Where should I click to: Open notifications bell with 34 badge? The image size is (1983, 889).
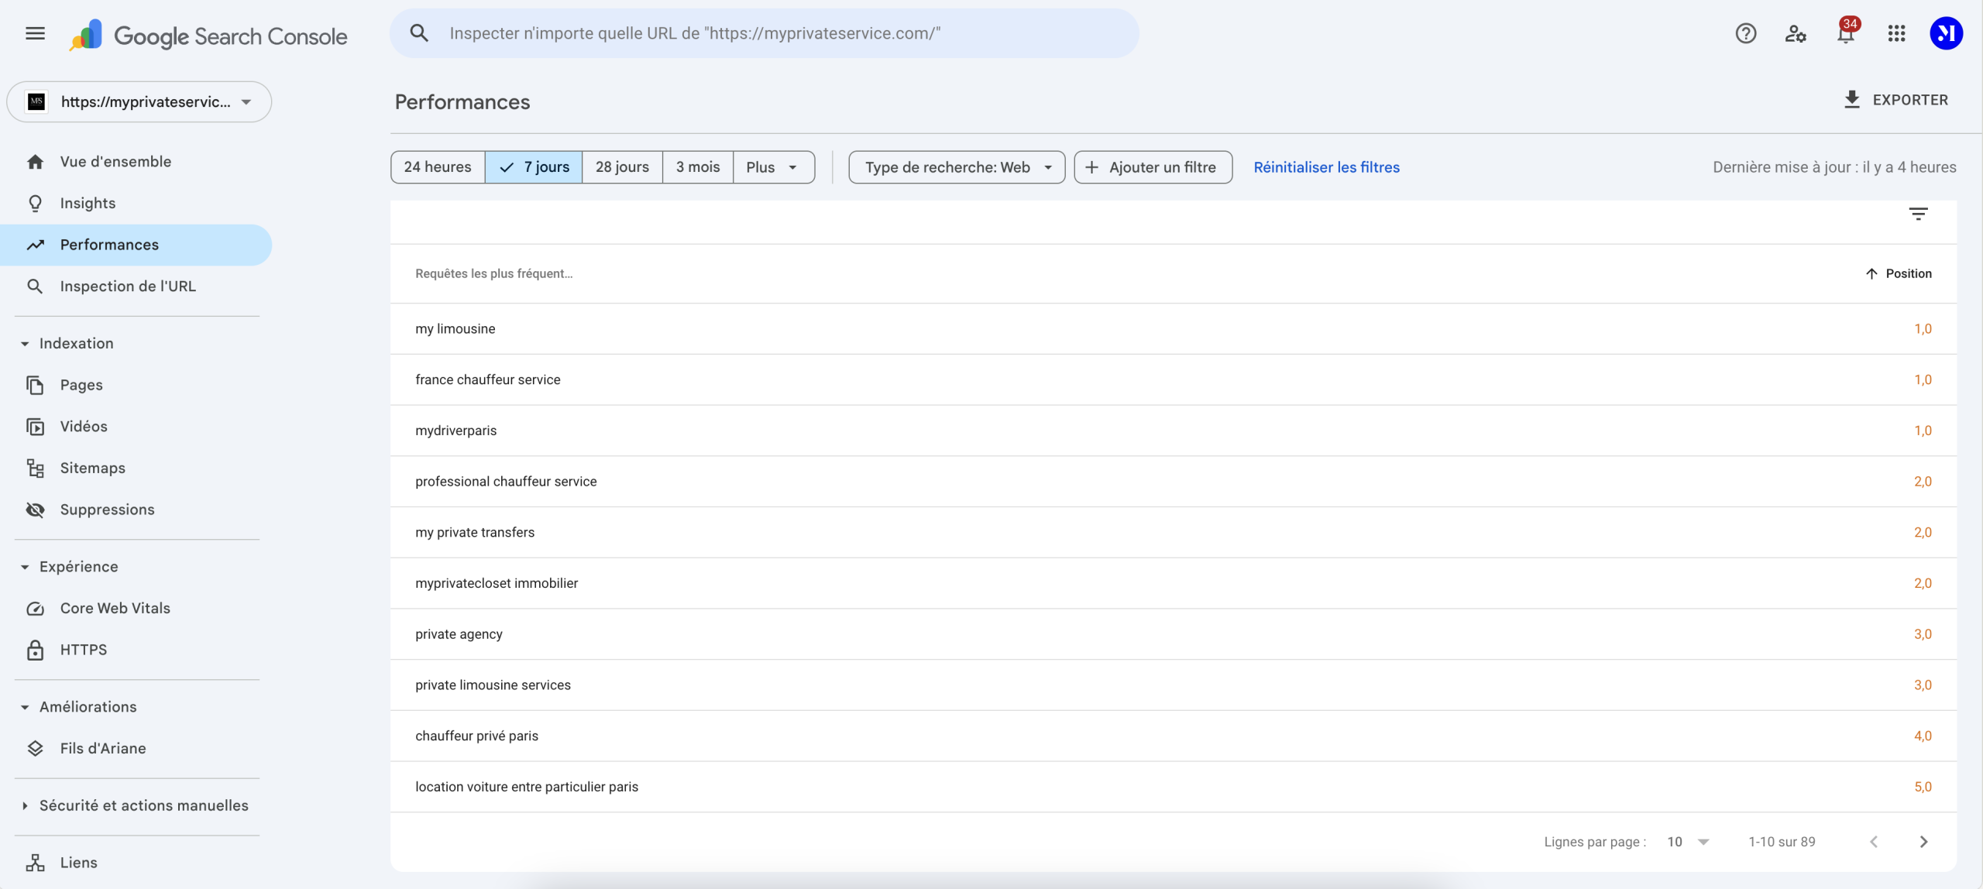pyautogui.click(x=1845, y=33)
